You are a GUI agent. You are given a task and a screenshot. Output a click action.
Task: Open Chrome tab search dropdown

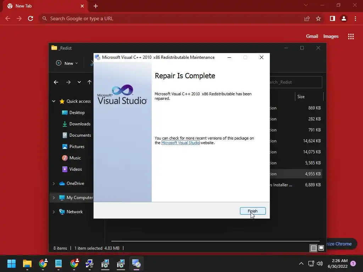tap(306, 5)
